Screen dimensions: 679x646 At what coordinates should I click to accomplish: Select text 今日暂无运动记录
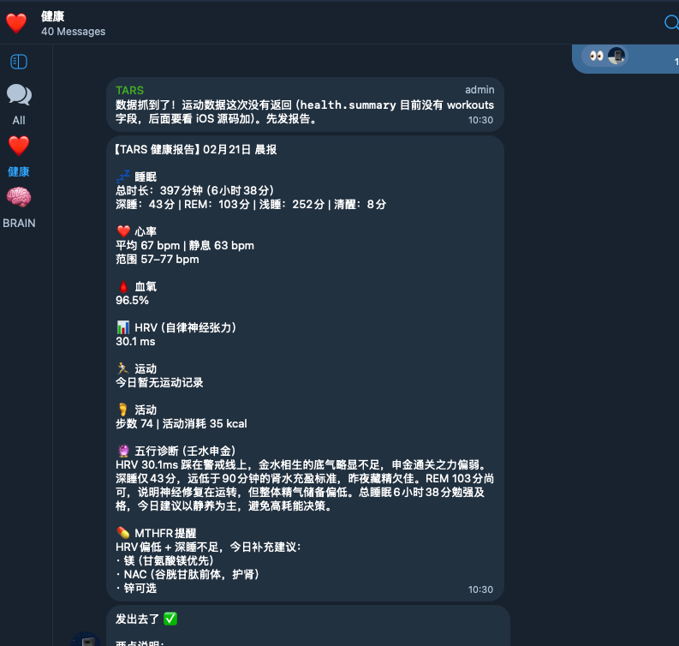pos(159,383)
